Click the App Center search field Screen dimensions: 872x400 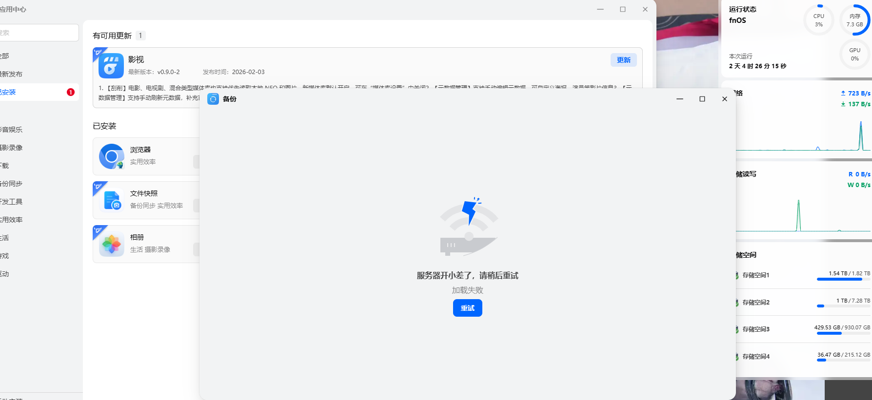(x=39, y=33)
